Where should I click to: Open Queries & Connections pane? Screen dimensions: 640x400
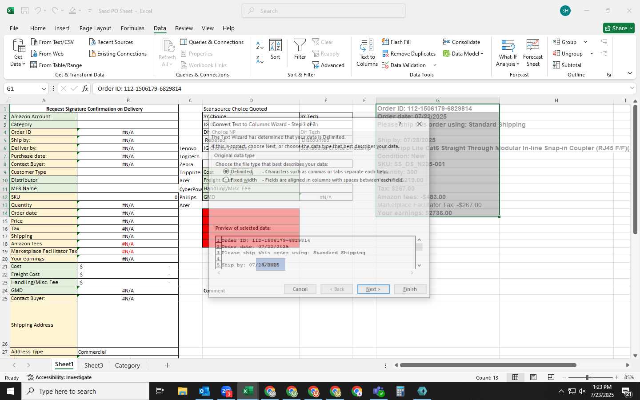tap(212, 42)
